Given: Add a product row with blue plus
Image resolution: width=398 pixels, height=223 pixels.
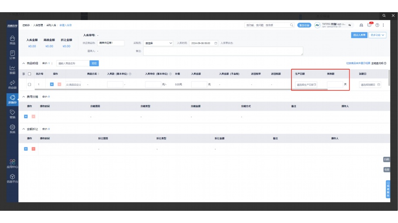Looking at the screenshot, I should (x=52, y=84).
